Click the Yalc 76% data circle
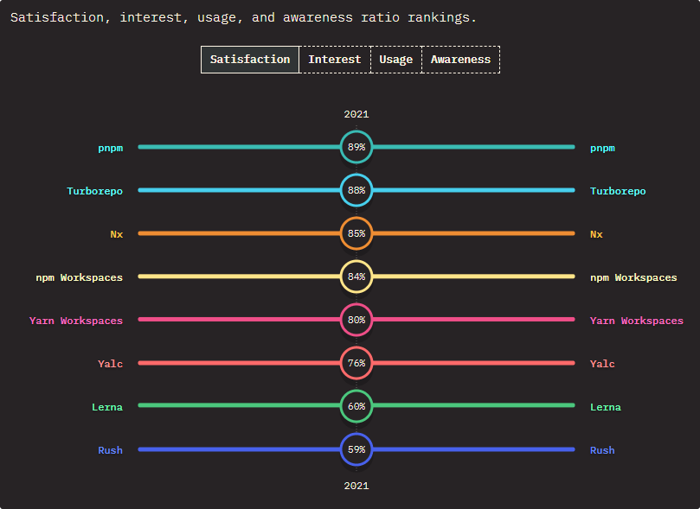Image resolution: width=700 pixels, height=509 pixels. (x=356, y=364)
